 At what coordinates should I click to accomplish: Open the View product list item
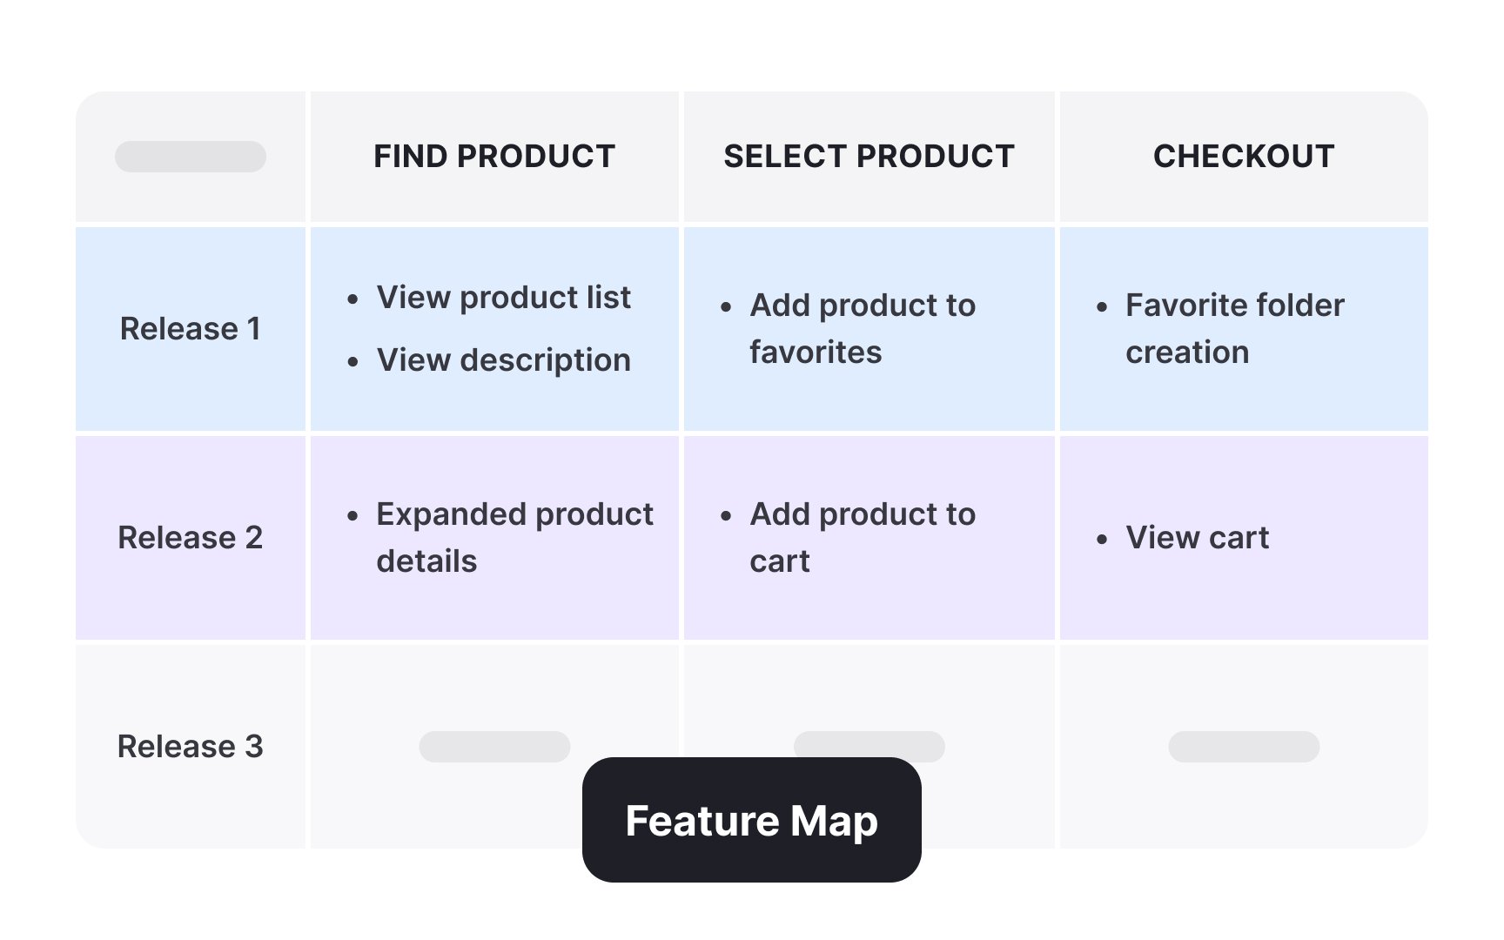coord(503,298)
